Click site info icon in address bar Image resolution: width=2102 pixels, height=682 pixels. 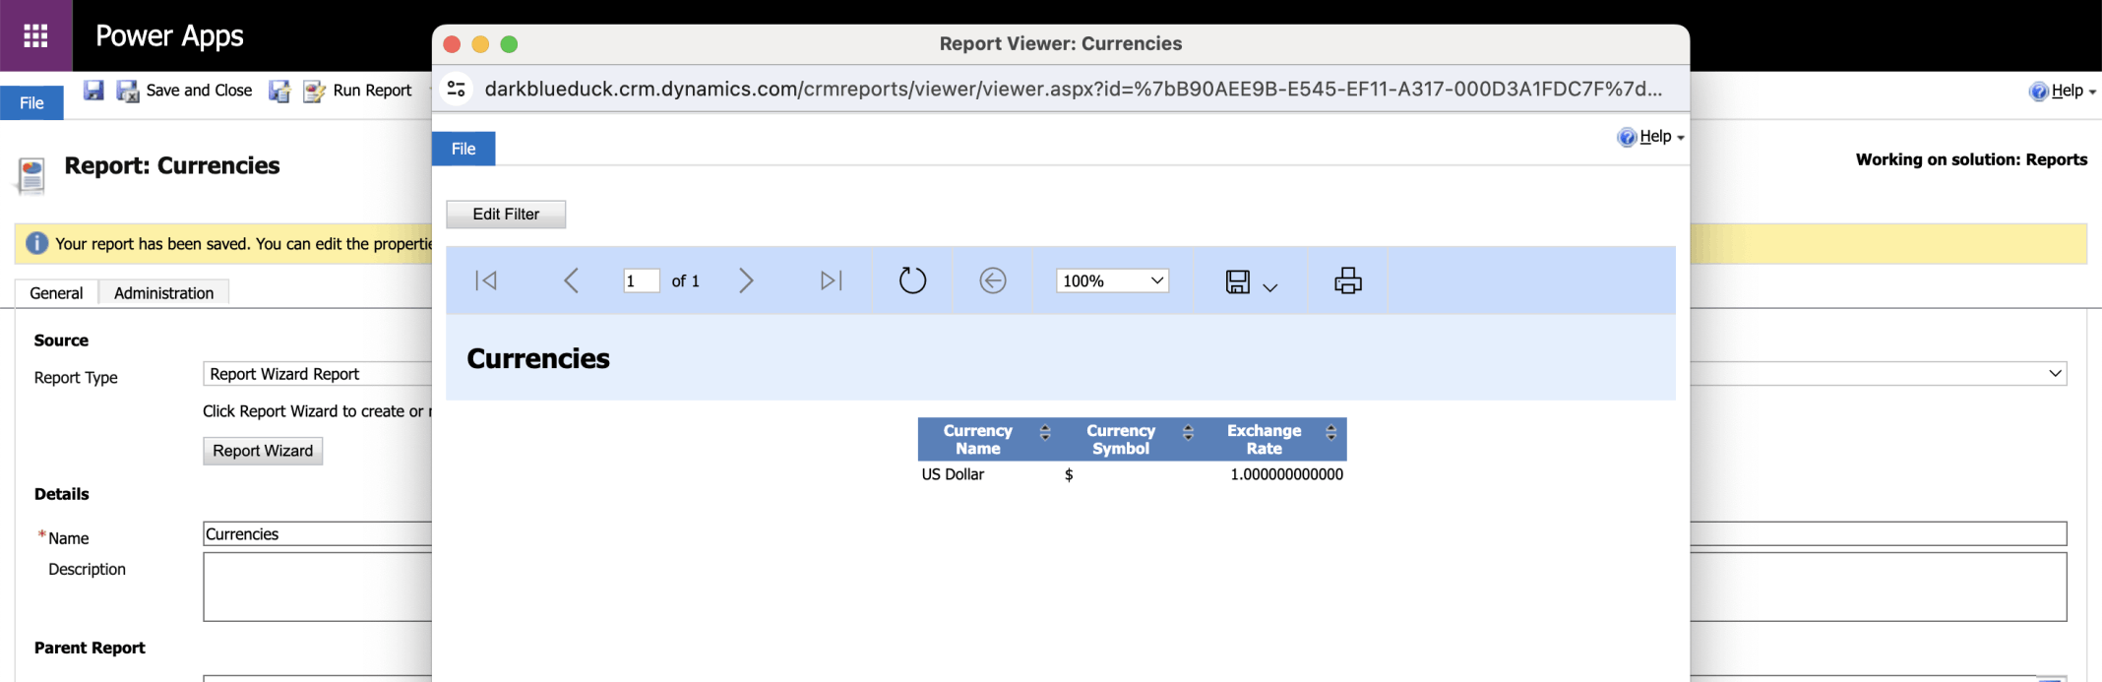(x=456, y=90)
